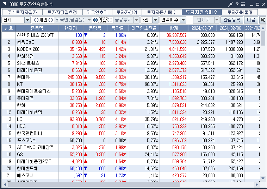
Task: Select the 미래에셋증권2우B row
Action: point(131,162)
